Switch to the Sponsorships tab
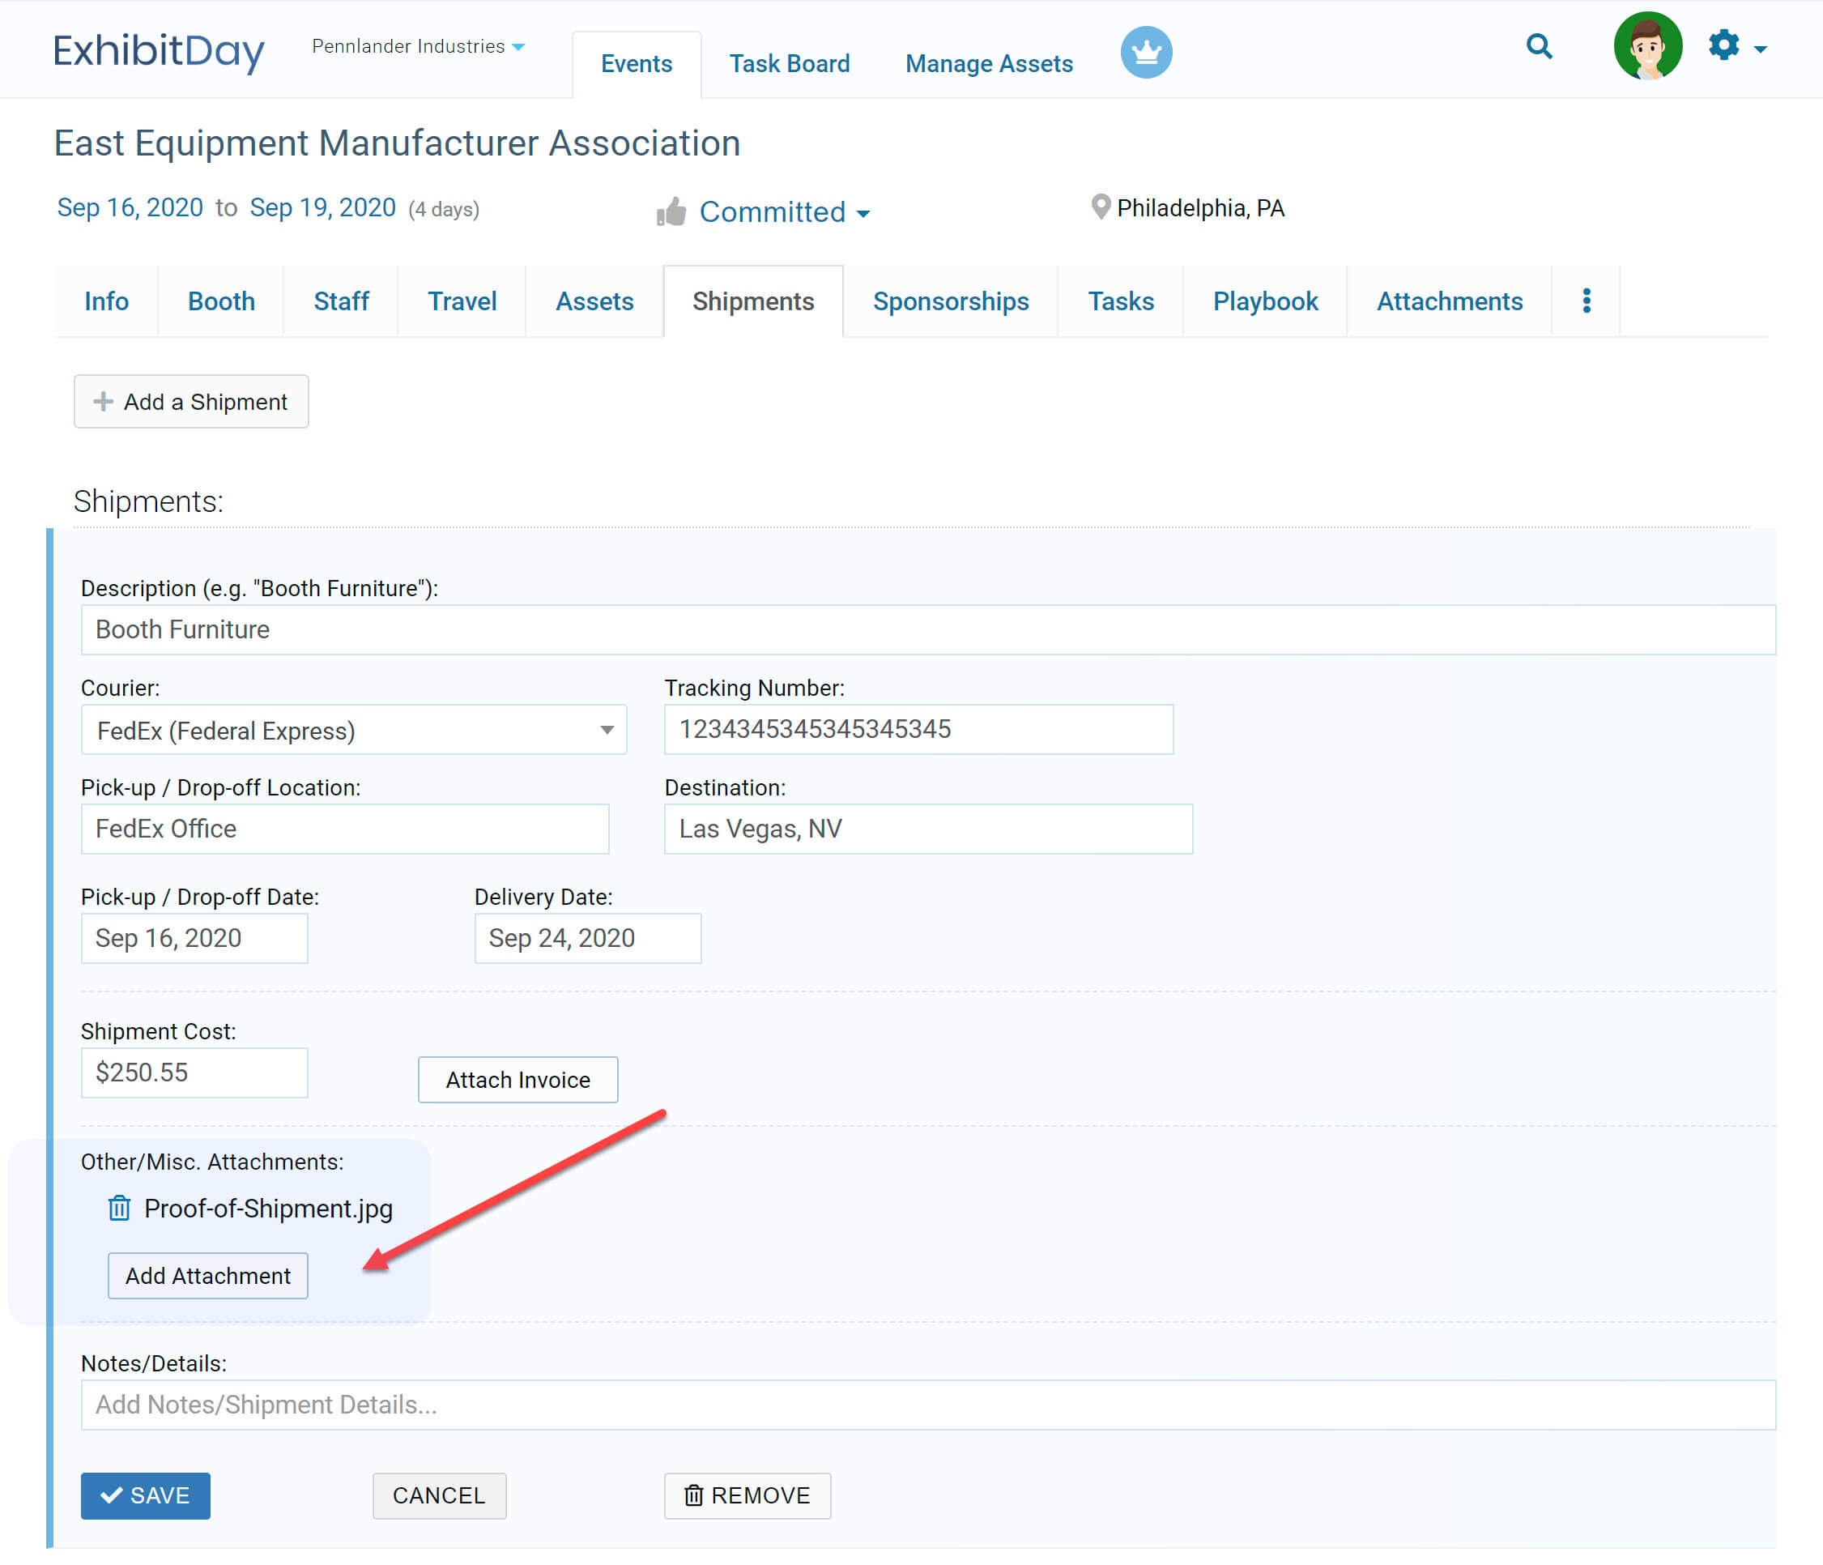 pos(950,302)
